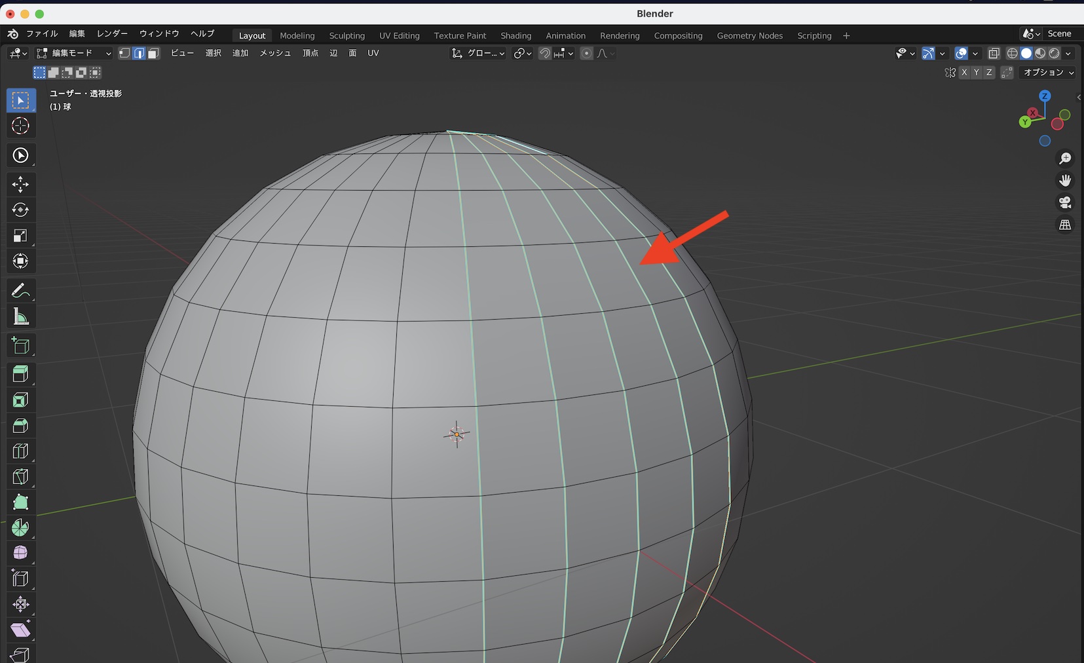
Task: Pick the Annotate pencil tool
Action: pyautogui.click(x=20, y=290)
